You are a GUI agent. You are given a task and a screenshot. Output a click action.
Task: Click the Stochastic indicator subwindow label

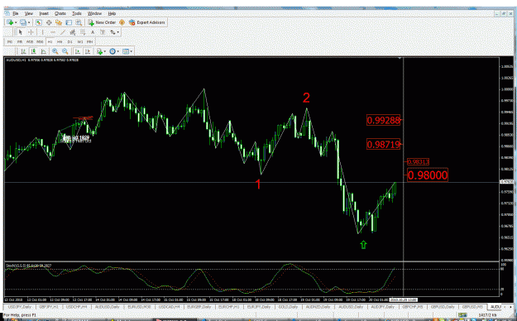point(28,266)
